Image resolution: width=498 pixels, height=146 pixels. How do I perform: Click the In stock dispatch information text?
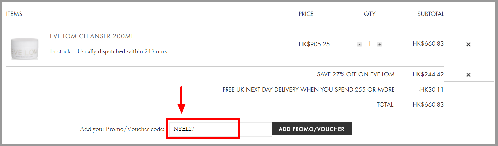[108, 52]
